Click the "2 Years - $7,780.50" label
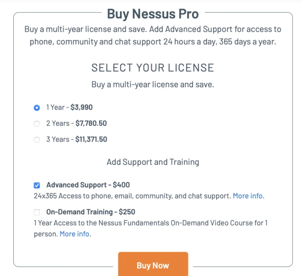The image size is (302, 276). tap(76, 123)
